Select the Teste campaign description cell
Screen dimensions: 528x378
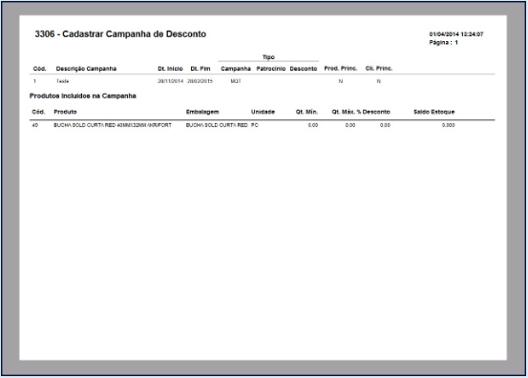pyautogui.click(x=62, y=81)
